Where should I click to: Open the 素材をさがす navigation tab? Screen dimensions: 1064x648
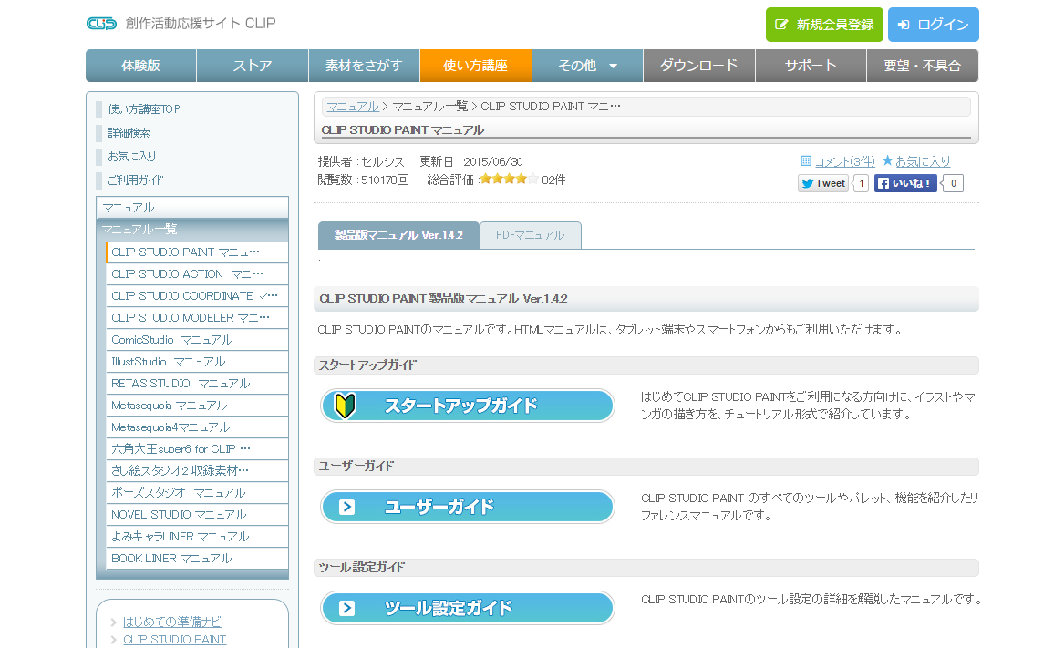(x=365, y=66)
